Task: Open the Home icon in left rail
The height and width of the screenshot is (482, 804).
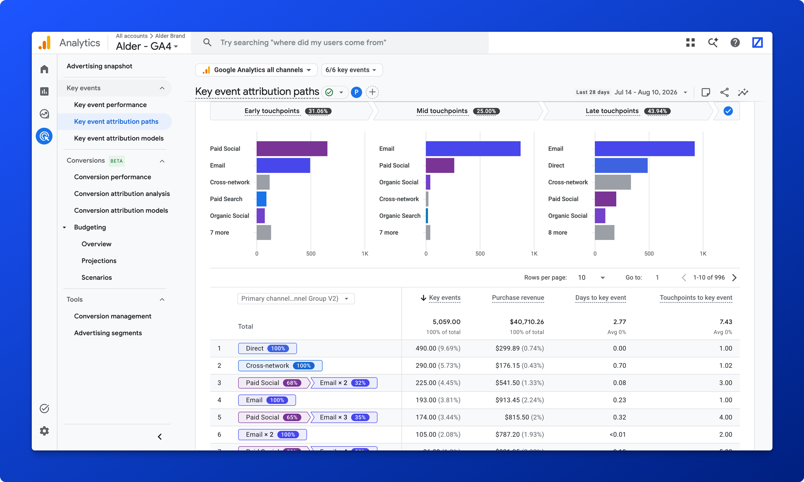Action: click(44, 69)
